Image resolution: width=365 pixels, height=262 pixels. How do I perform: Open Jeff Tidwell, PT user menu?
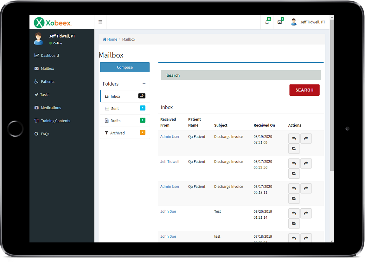tap(308, 22)
